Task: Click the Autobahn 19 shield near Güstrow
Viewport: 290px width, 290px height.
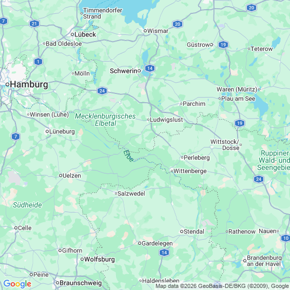Action: [x=223, y=45]
